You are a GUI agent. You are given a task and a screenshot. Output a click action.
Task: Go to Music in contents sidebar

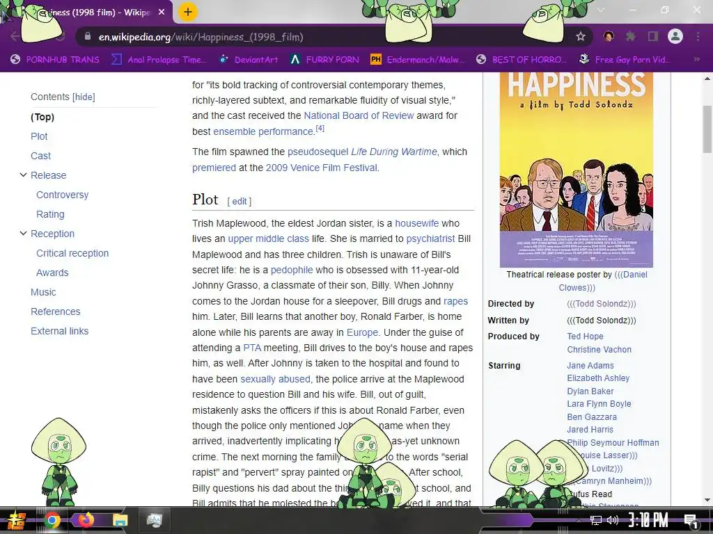tap(43, 293)
